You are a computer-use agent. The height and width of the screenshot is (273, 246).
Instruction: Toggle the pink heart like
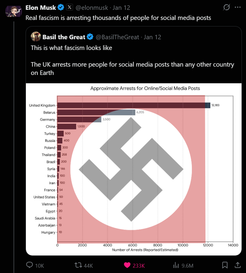[127, 265]
